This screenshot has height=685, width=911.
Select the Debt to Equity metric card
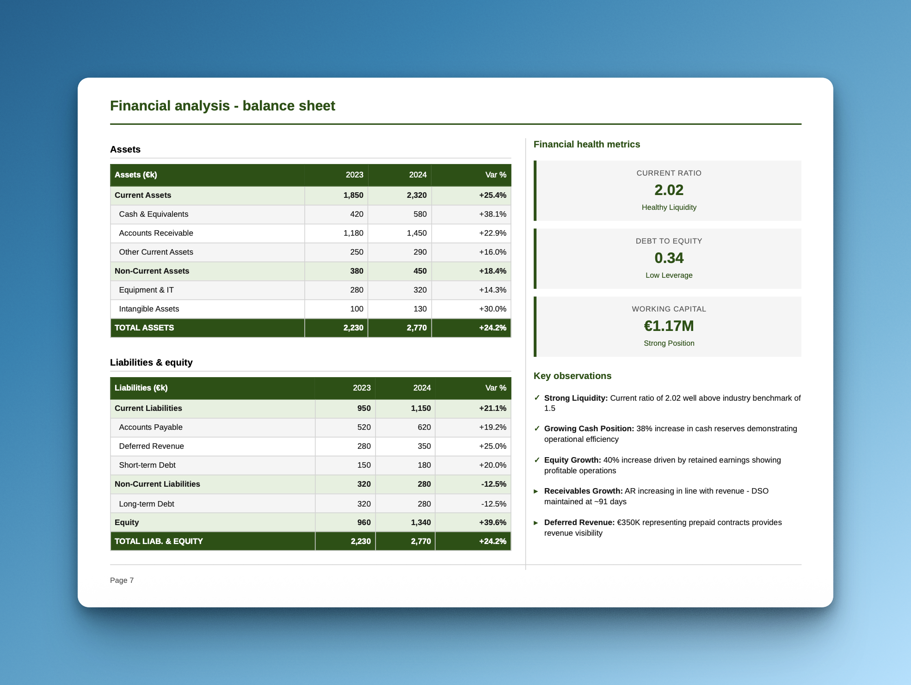(x=669, y=258)
